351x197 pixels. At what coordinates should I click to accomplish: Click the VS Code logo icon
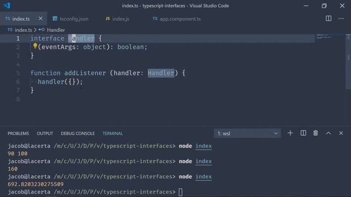click(7, 5)
